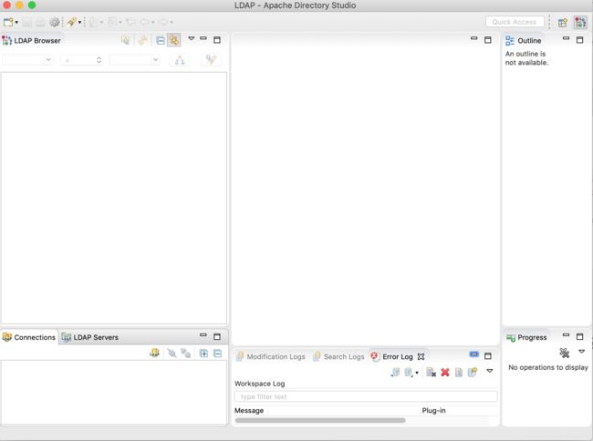Click Close Connection icon in Connections
This screenshot has width=593, height=441.
coord(186,353)
